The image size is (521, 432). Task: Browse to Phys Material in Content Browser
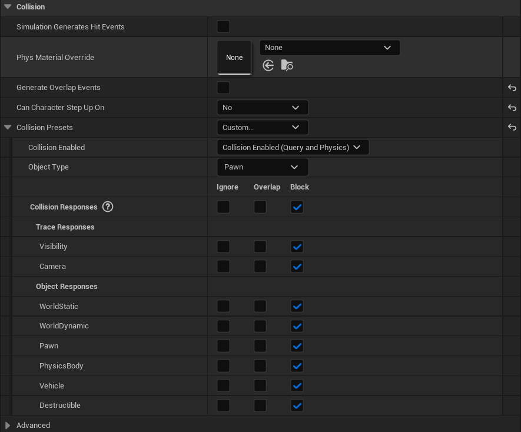[x=287, y=65]
